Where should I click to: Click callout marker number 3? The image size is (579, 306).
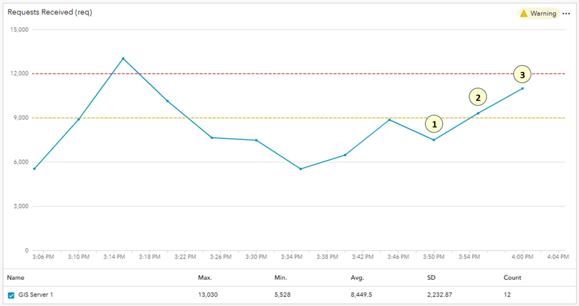point(522,75)
